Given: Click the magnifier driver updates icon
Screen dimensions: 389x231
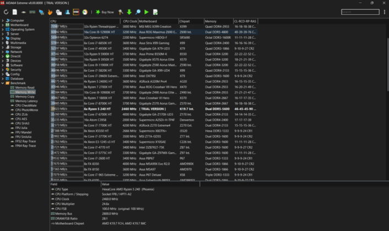Looking at the screenshot, I should tap(138, 12).
